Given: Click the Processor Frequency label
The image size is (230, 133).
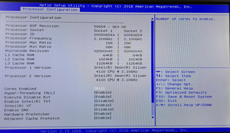Looking at the screenshot, I should pyautogui.click(x=28, y=38).
